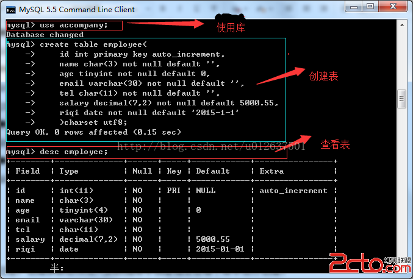Click the 'email varchar(30) not null' line
This screenshot has height=279, width=413.
tap(152, 83)
